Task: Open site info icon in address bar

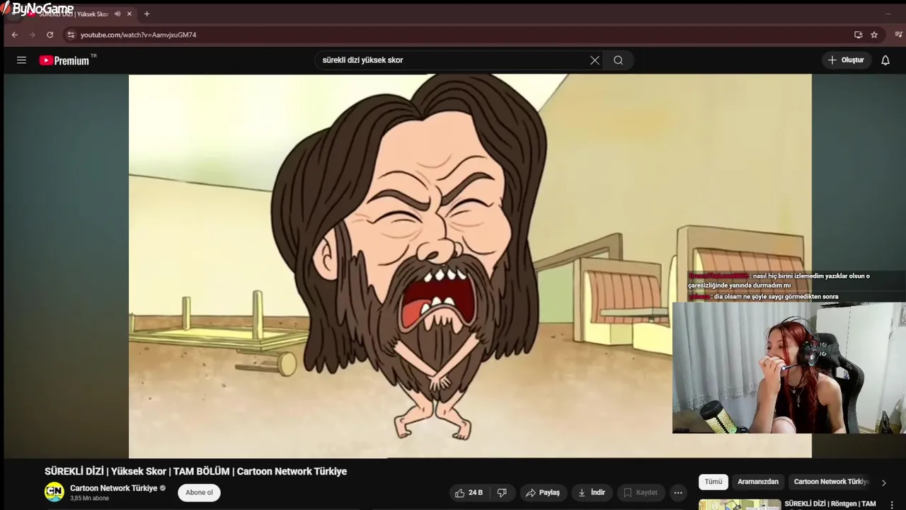Action: [70, 35]
